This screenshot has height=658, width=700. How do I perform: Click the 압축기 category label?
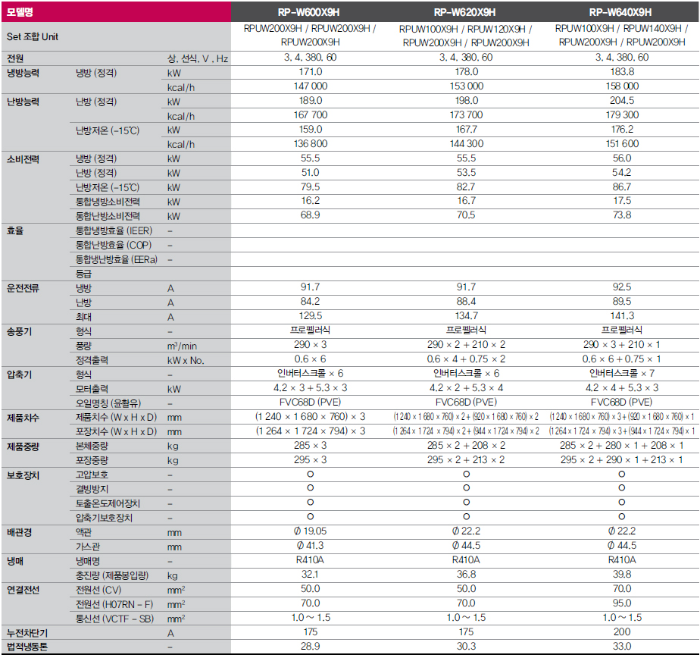click(x=20, y=374)
